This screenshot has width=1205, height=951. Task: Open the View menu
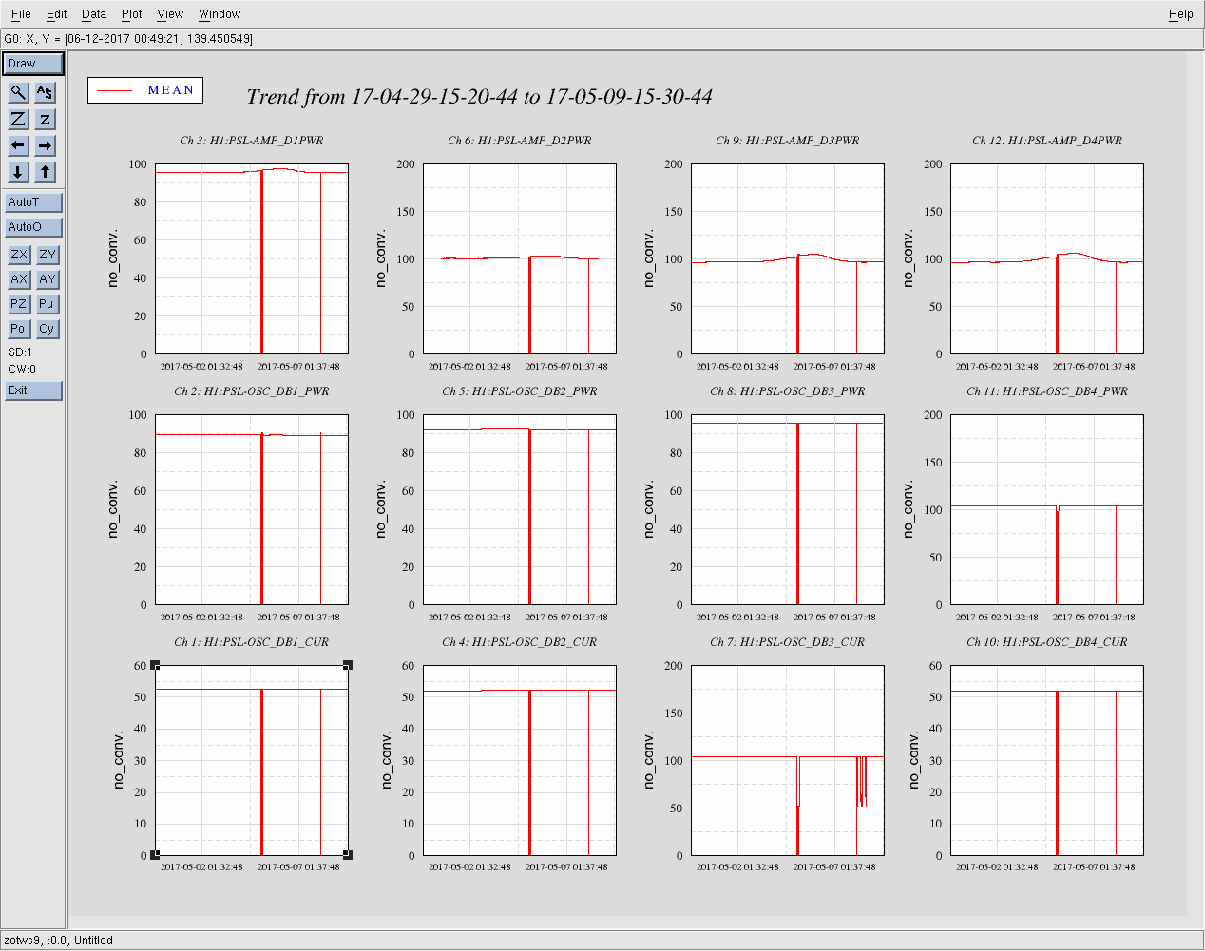tap(170, 14)
